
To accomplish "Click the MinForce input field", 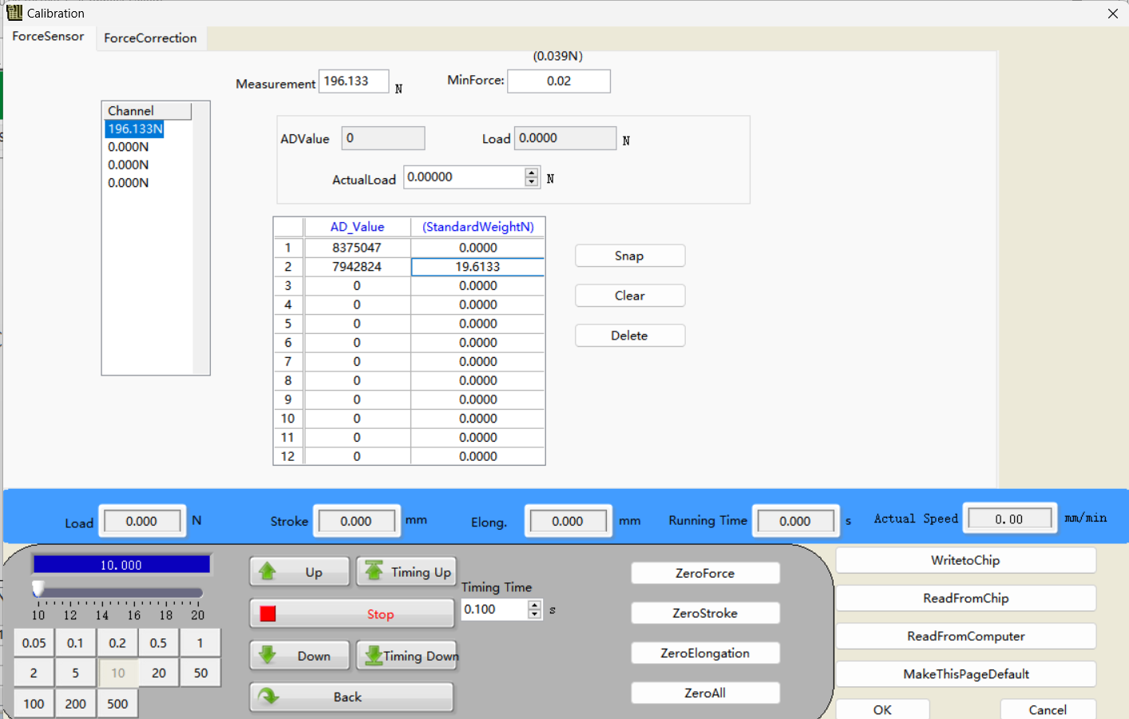I will 559,81.
